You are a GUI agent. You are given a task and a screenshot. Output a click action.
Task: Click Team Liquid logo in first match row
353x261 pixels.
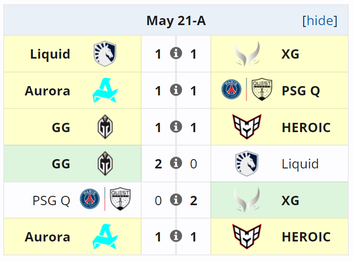105,54
